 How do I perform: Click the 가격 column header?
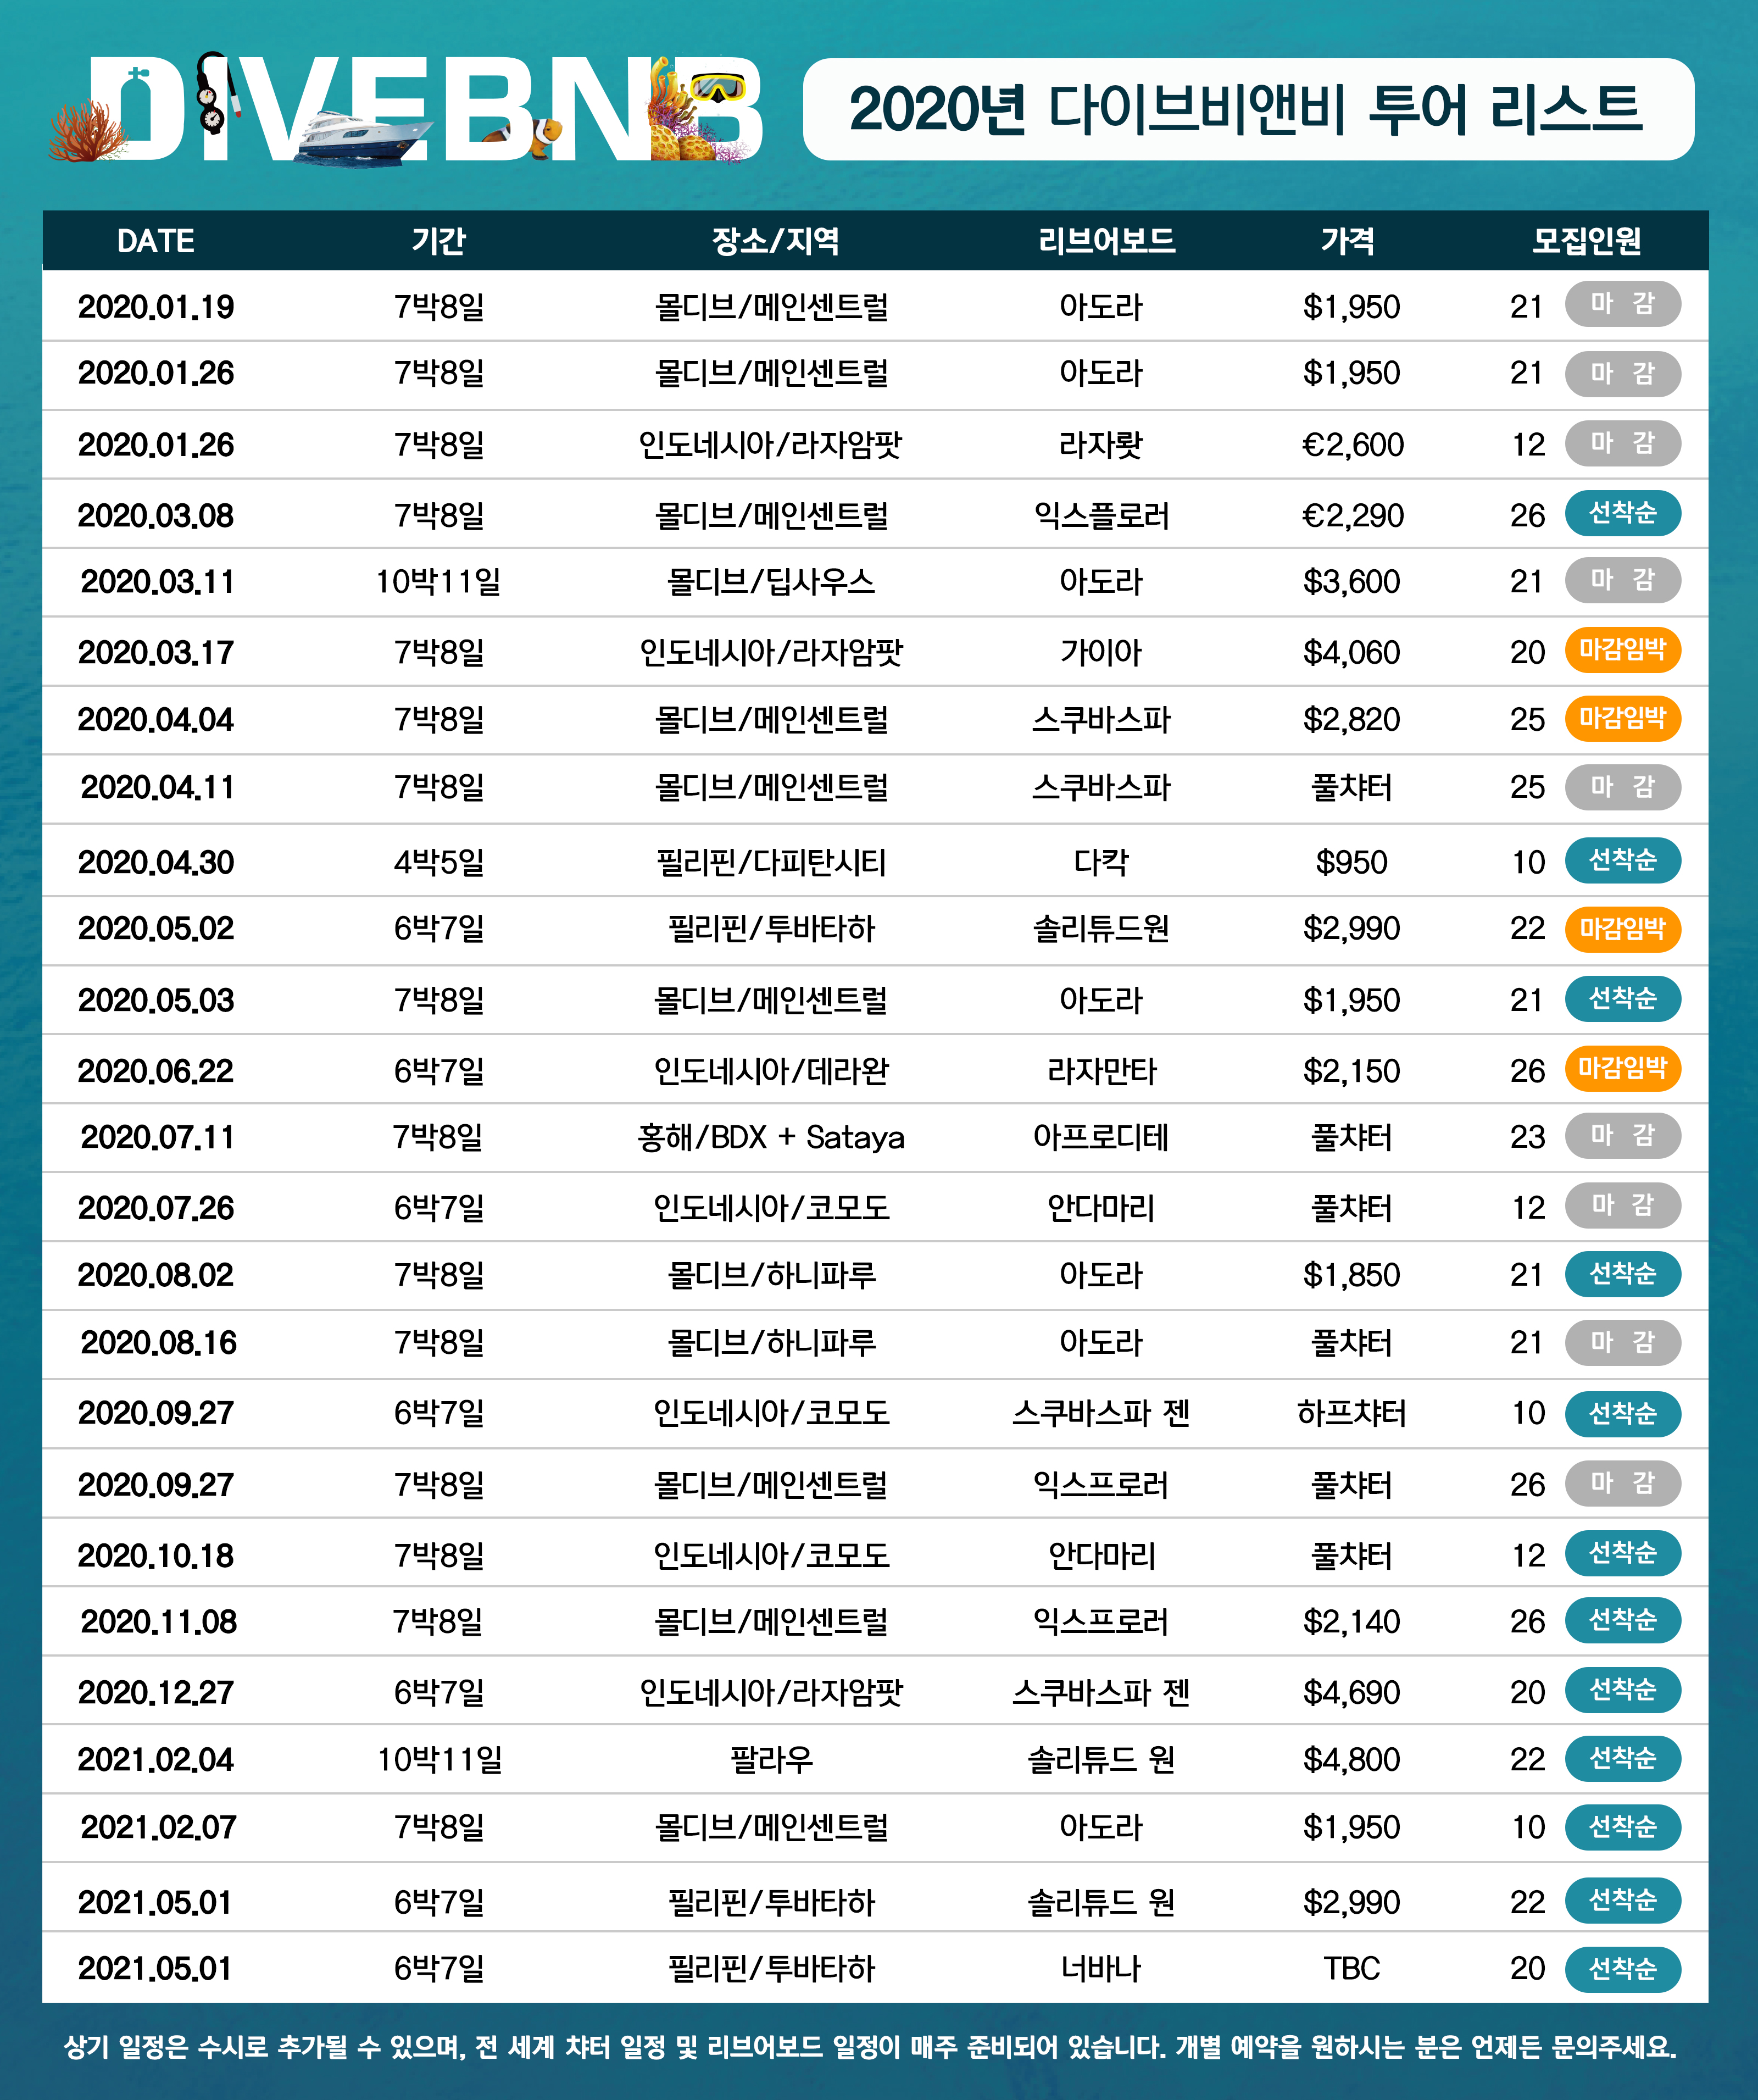(x=1348, y=241)
